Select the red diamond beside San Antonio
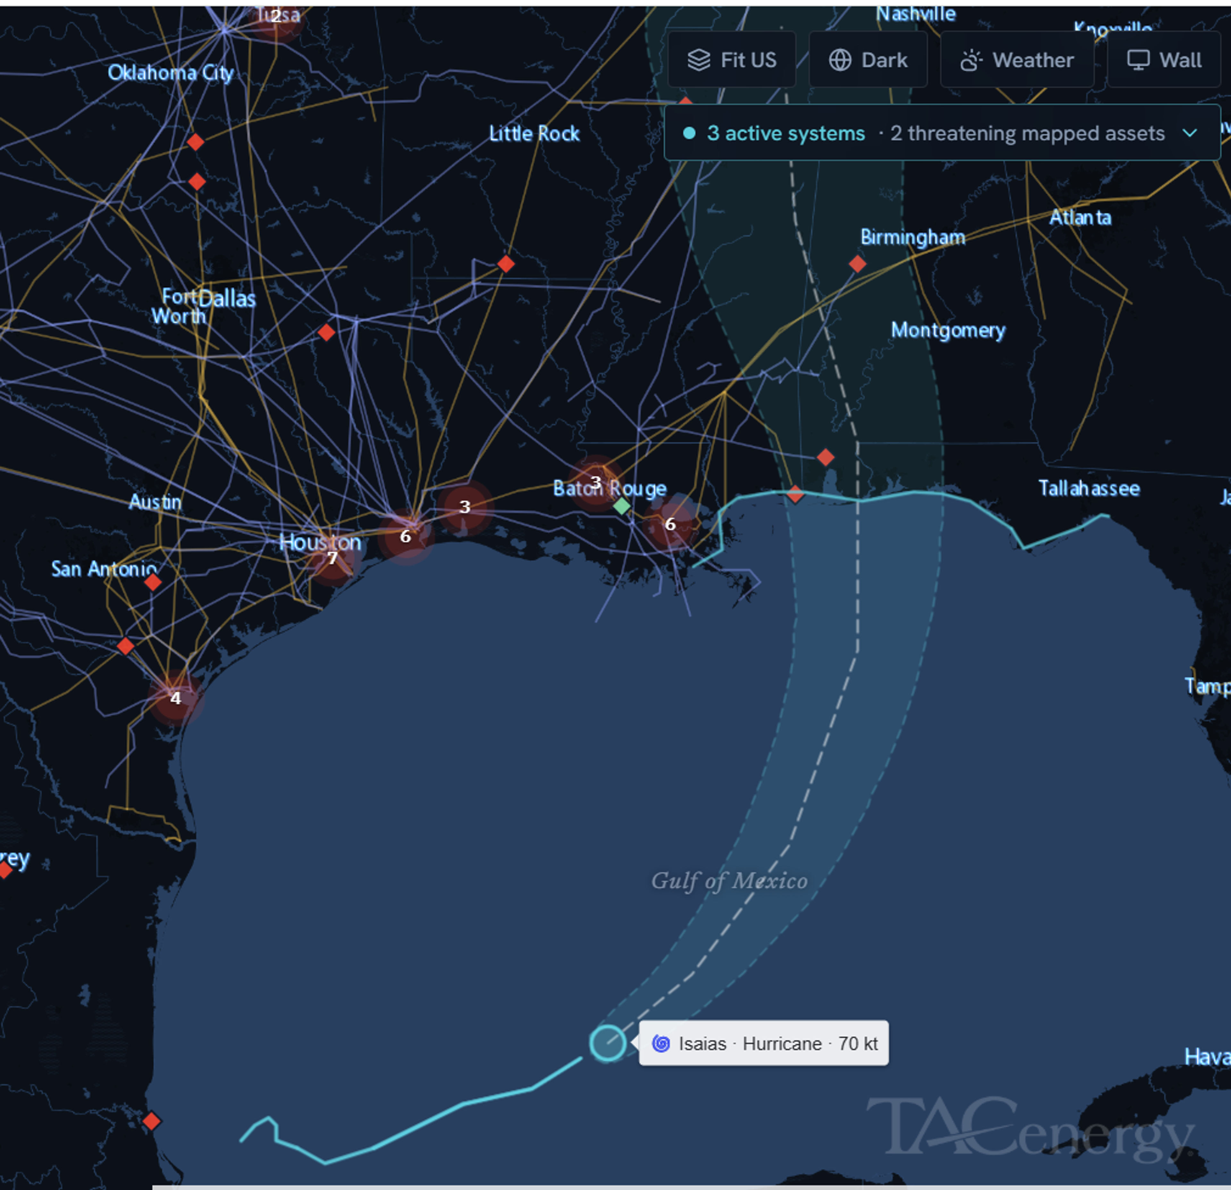This screenshot has width=1231, height=1190. 153,582
